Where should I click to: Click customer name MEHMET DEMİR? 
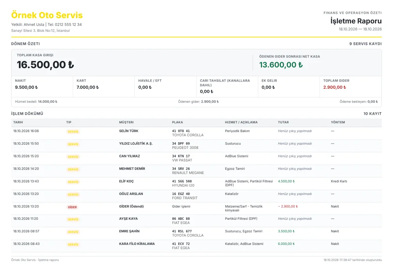point(132,169)
